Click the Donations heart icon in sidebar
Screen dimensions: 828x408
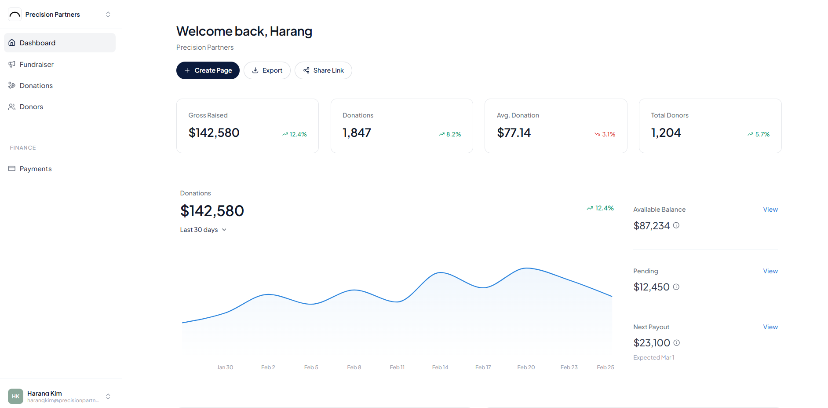12,85
